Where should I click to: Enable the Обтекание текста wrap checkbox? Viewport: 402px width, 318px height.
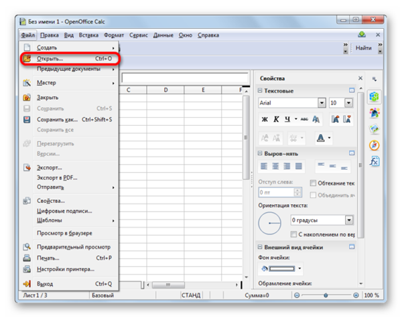pyautogui.click(x=313, y=183)
